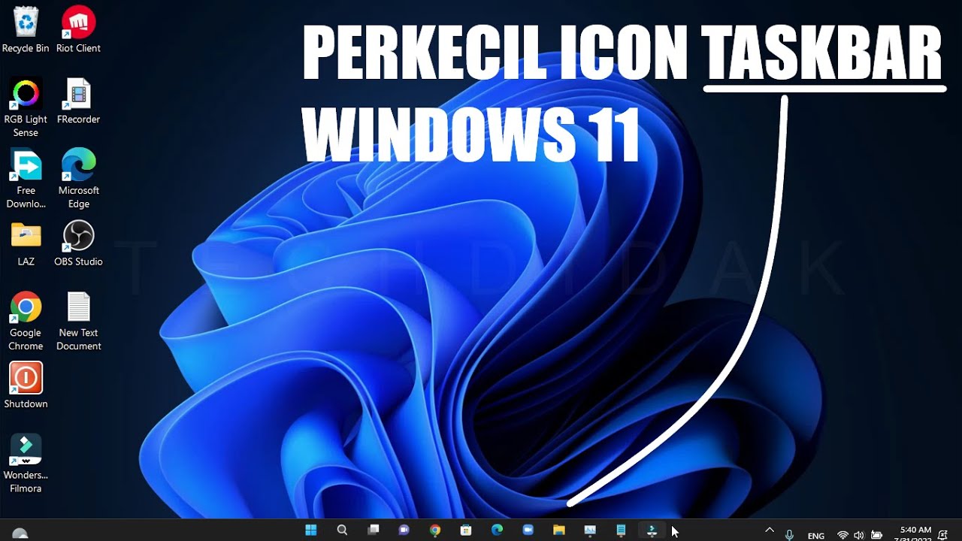This screenshot has width=962, height=541.
Task: Open the volume speaker control
Action: (x=859, y=535)
